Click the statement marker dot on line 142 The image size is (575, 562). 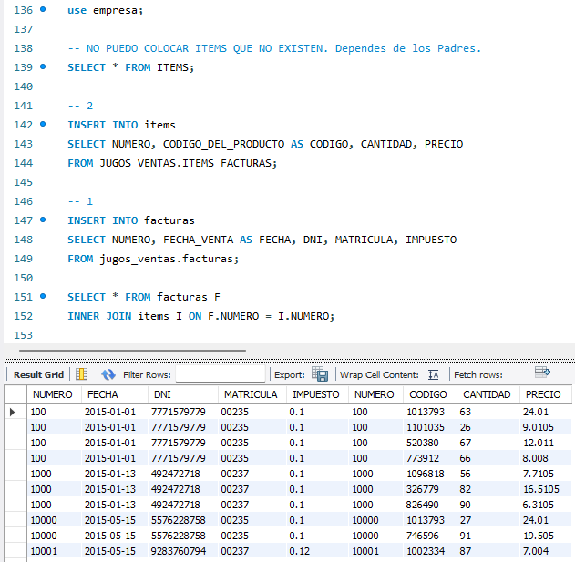pos(43,124)
